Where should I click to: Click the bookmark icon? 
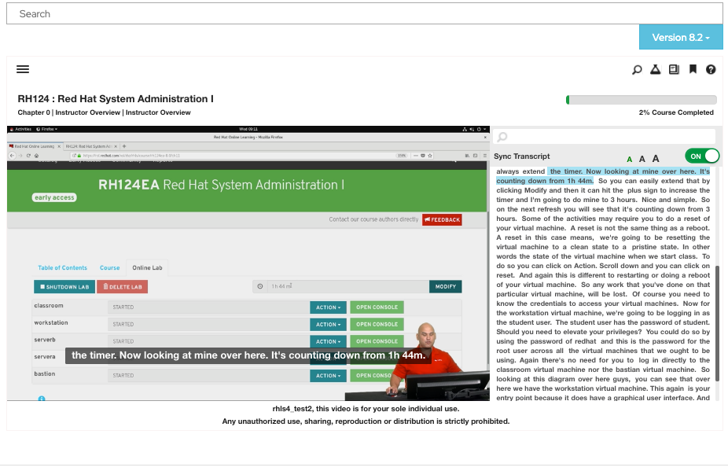click(x=692, y=69)
